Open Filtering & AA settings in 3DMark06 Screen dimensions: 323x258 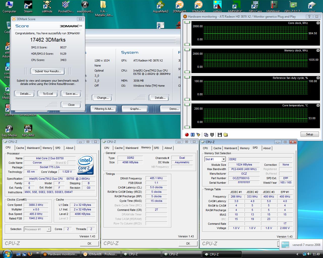pos(104,109)
